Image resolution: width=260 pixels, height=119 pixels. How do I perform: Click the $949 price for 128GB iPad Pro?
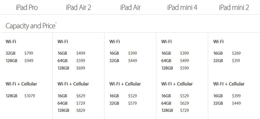[29, 61]
